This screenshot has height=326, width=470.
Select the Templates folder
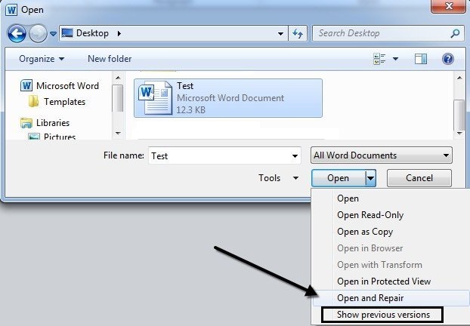[x=57, y=102]
